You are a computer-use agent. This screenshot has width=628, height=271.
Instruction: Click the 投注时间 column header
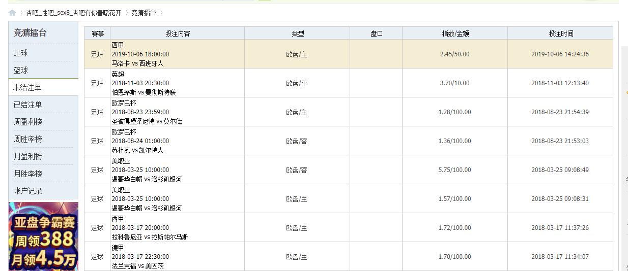pos(560,33)
